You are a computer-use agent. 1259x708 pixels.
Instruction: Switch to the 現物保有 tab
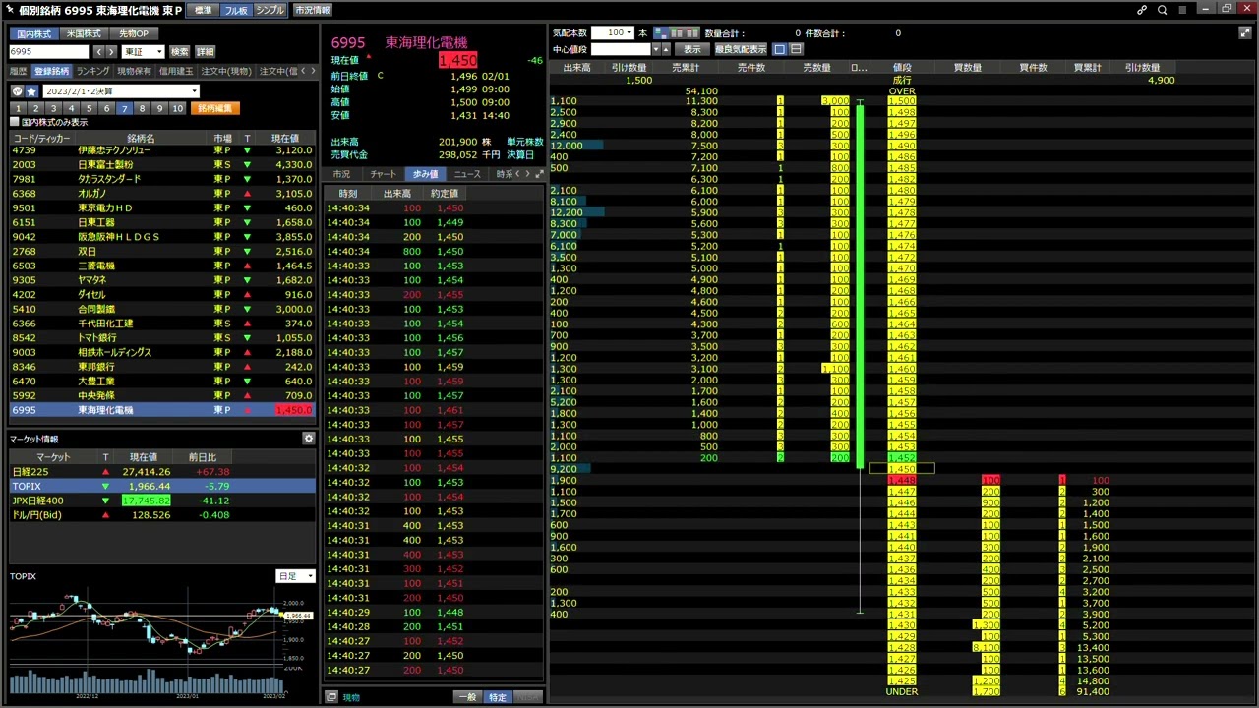135,71
